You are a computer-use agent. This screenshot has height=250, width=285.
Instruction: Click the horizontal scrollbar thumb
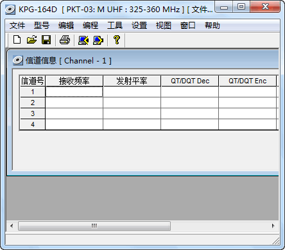(x=94, y=226)
